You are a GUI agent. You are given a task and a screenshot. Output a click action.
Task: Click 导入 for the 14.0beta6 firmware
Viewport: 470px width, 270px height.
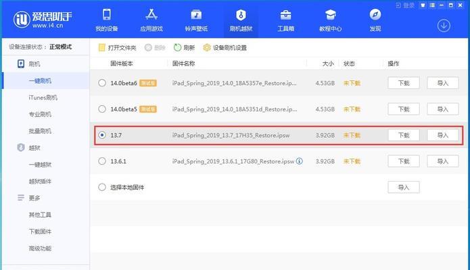tap(443, 83)
